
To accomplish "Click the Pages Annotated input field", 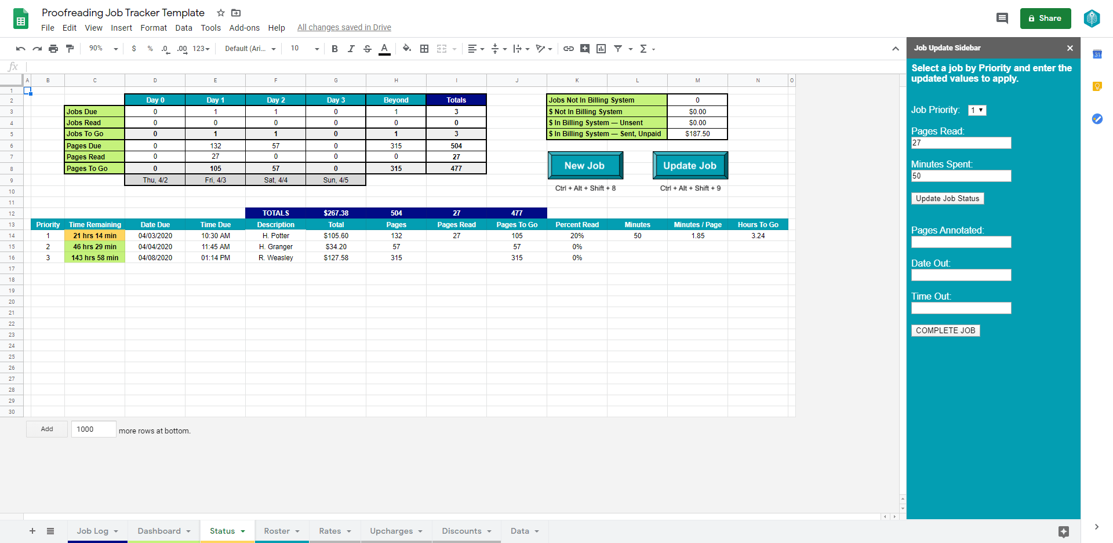I will 961,242.
